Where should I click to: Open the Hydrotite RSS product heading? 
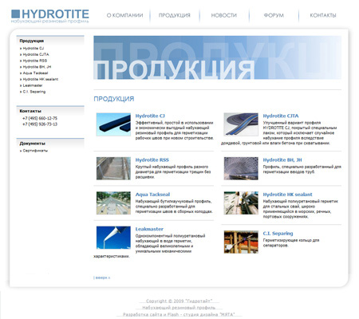[152, 159]
